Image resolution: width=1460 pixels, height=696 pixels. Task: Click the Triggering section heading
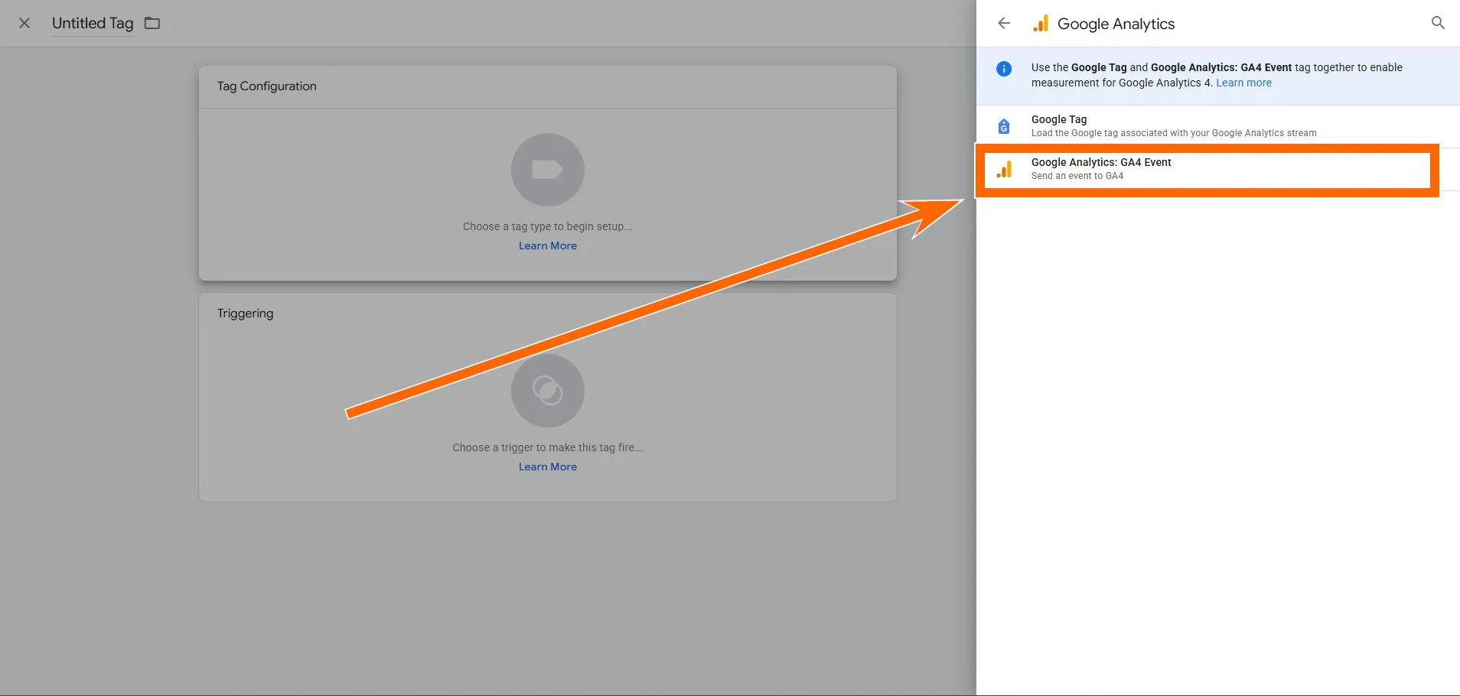point(245,314)
